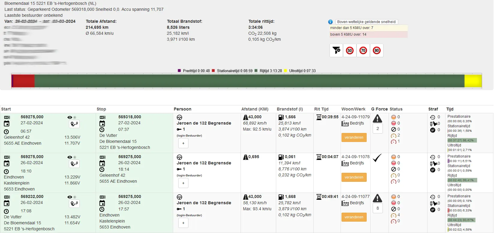Screen dimensions: 494x233
Task: Click the 'Start' column header
Action: point(6,109)
